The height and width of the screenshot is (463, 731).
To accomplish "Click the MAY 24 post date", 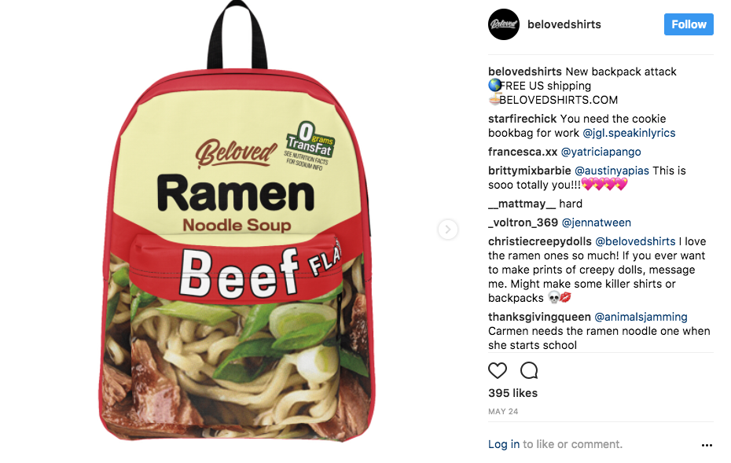I will [503, 412].
